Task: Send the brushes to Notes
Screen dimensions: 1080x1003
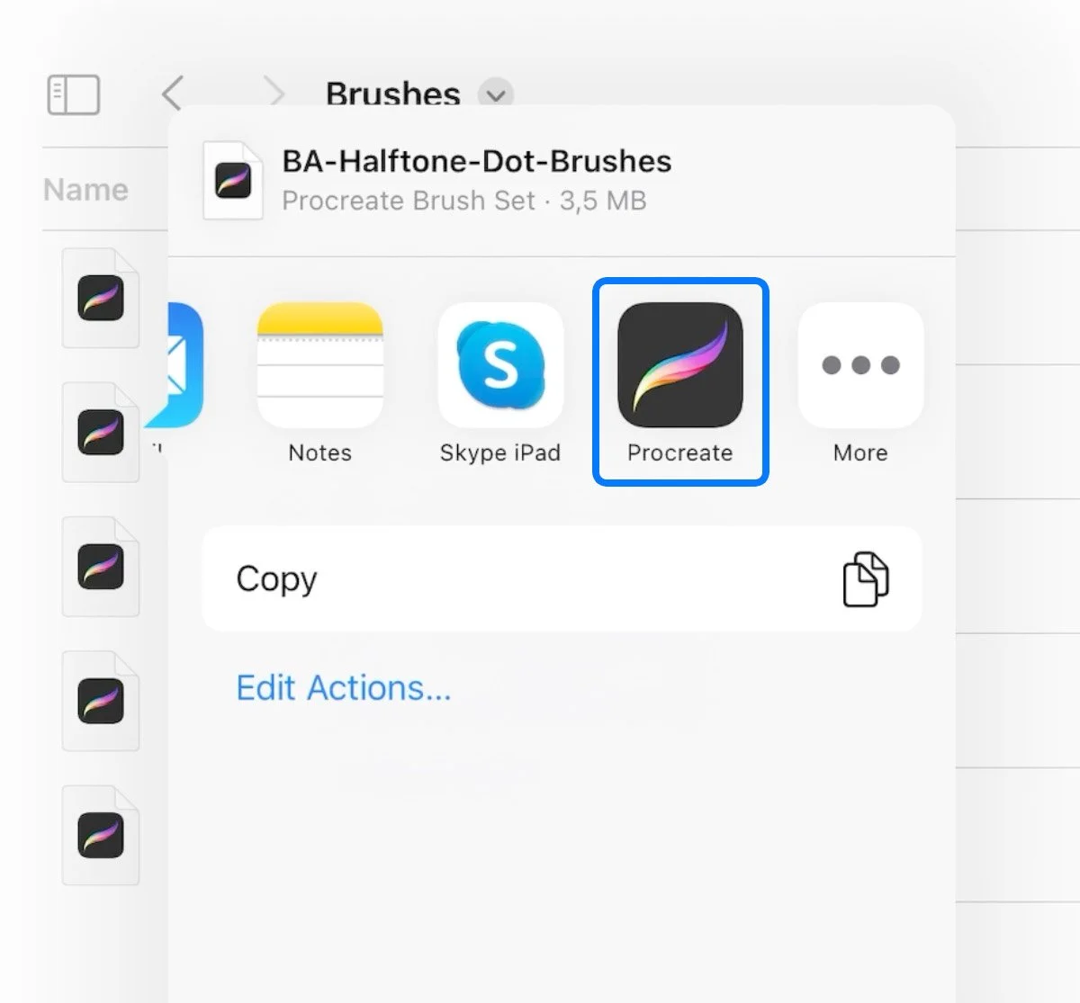Action: pyautogui.click(x=320, y=366)
